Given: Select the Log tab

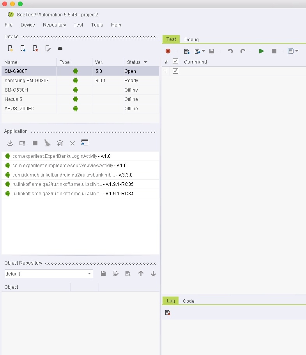Looking at the screenshot, I should point(171,301).
